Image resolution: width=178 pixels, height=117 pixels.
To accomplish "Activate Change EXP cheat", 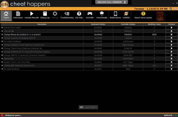I will (x=171, y=65).
